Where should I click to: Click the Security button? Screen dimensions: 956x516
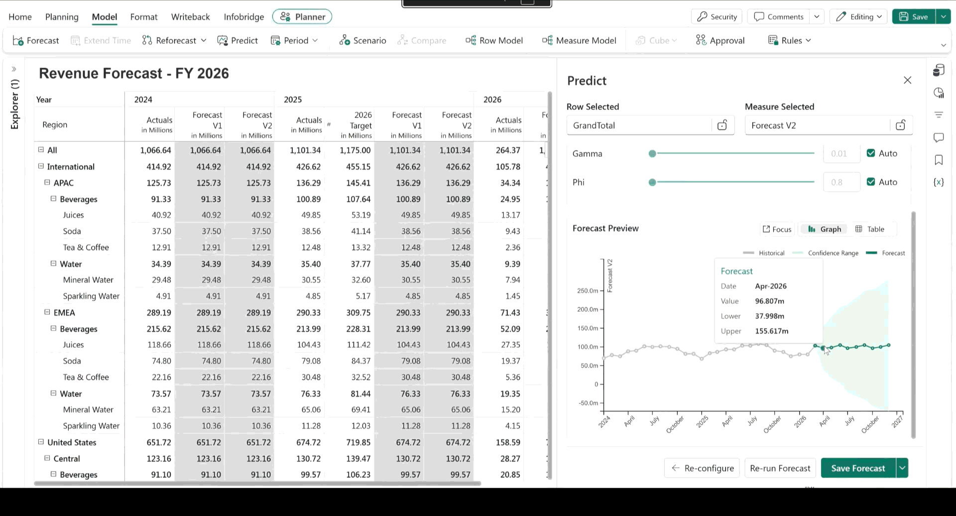(x=717, y=16)
